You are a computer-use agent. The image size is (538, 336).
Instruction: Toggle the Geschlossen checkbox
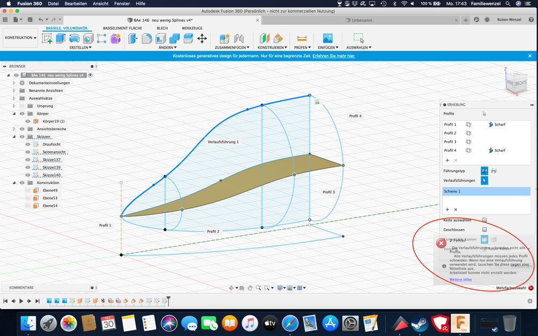pyautogui.click(x=485, y=230)
